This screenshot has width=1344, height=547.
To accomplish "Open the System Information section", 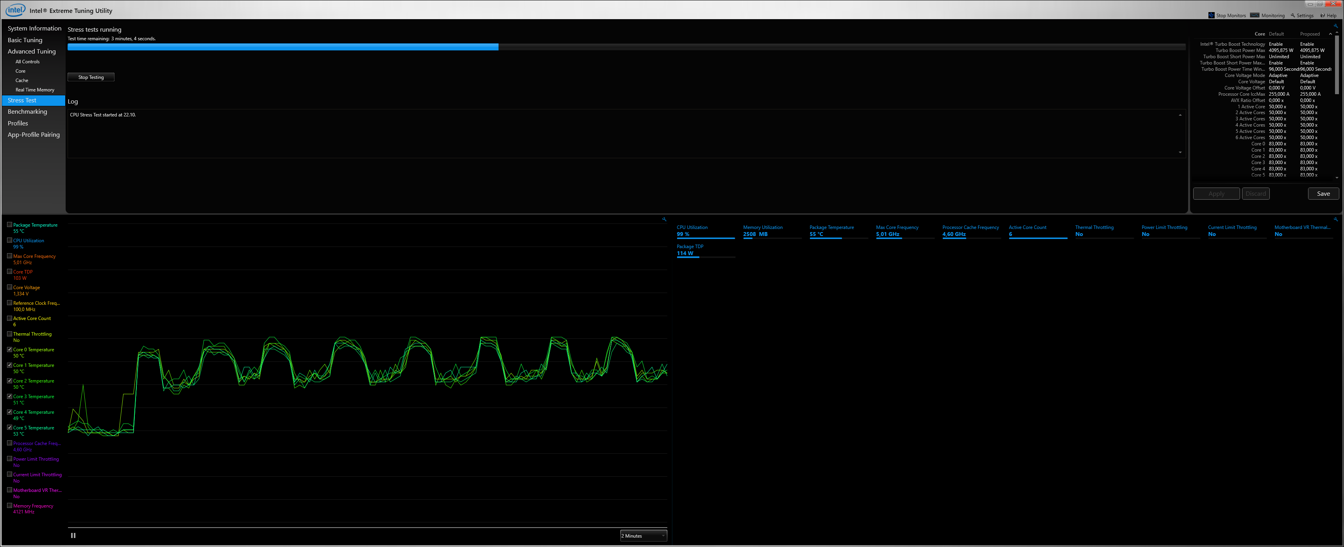I will [x=34, y=28].
